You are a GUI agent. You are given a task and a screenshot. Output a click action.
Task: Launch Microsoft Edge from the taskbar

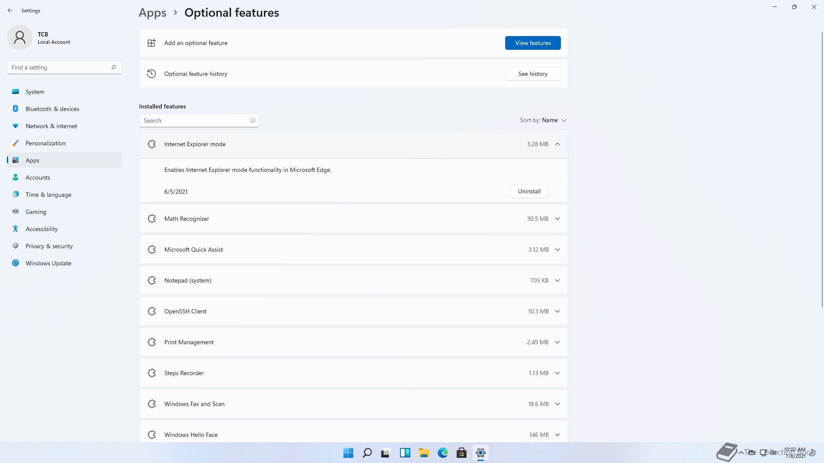(x=442, y=453)
